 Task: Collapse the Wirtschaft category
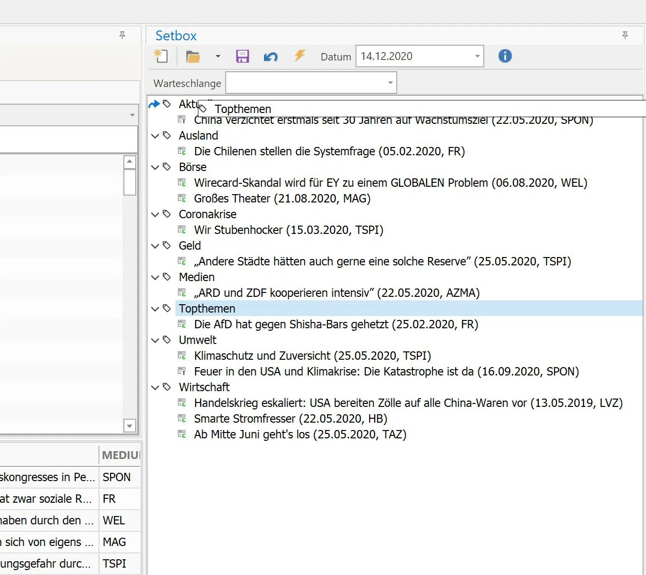(x=155, y=387)
